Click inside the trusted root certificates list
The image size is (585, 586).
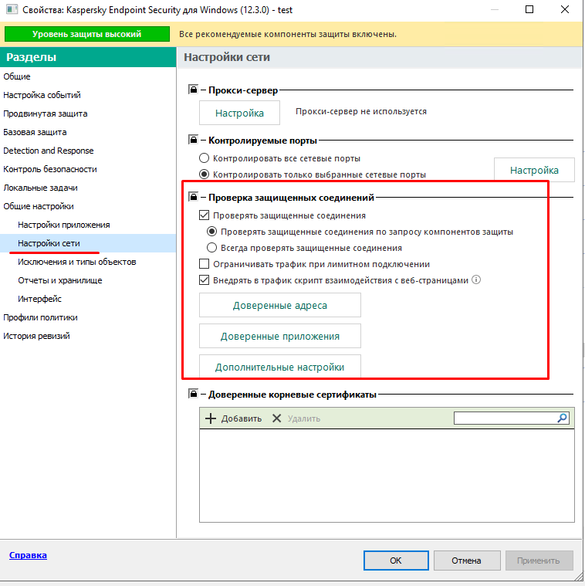[x=387, y=476]
